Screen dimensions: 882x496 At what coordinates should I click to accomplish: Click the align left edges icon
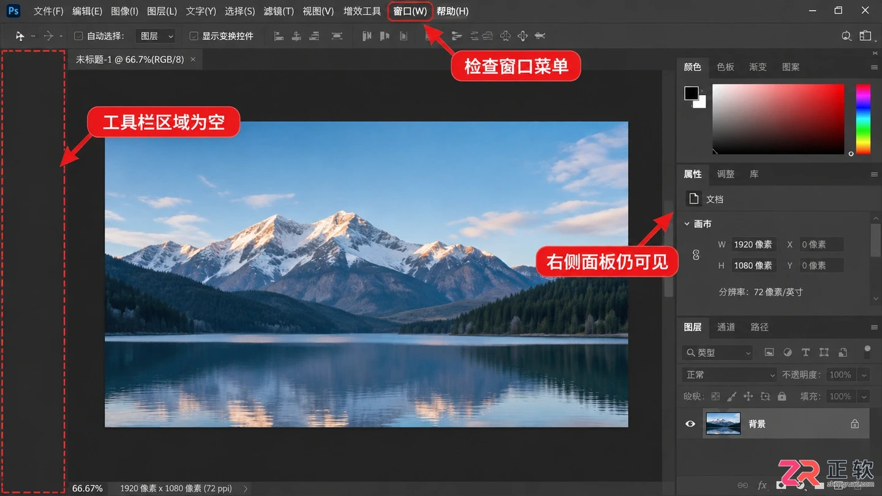pos(279,36)
